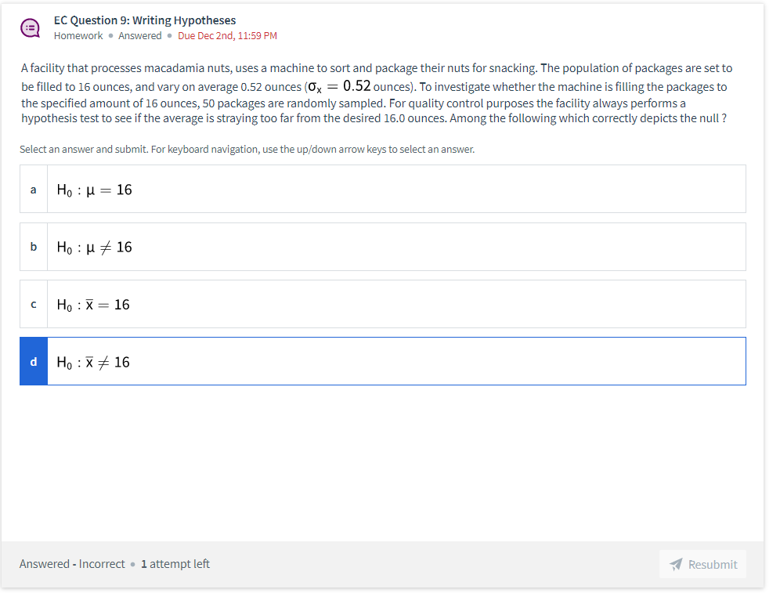Open the Homework label details
This screenshot has height=593, width=780.
click(x=78, y=35)
